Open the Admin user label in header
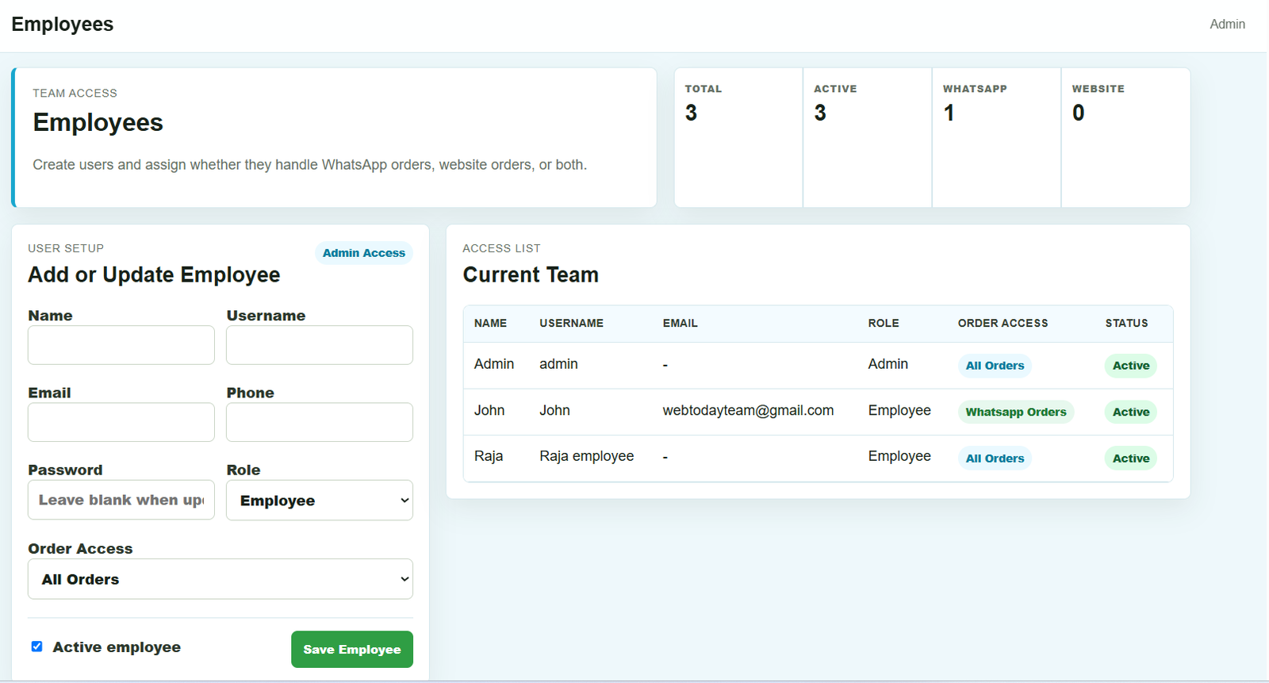The image size is (1269, 683). tap(1227, 25)
